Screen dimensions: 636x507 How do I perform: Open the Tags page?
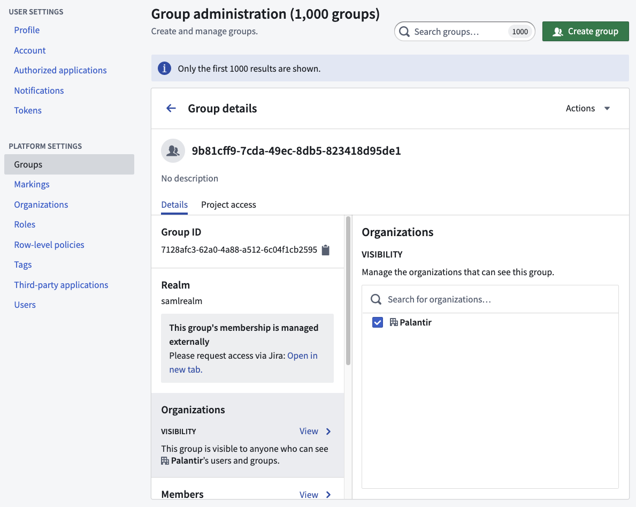[x=22, y=264]
